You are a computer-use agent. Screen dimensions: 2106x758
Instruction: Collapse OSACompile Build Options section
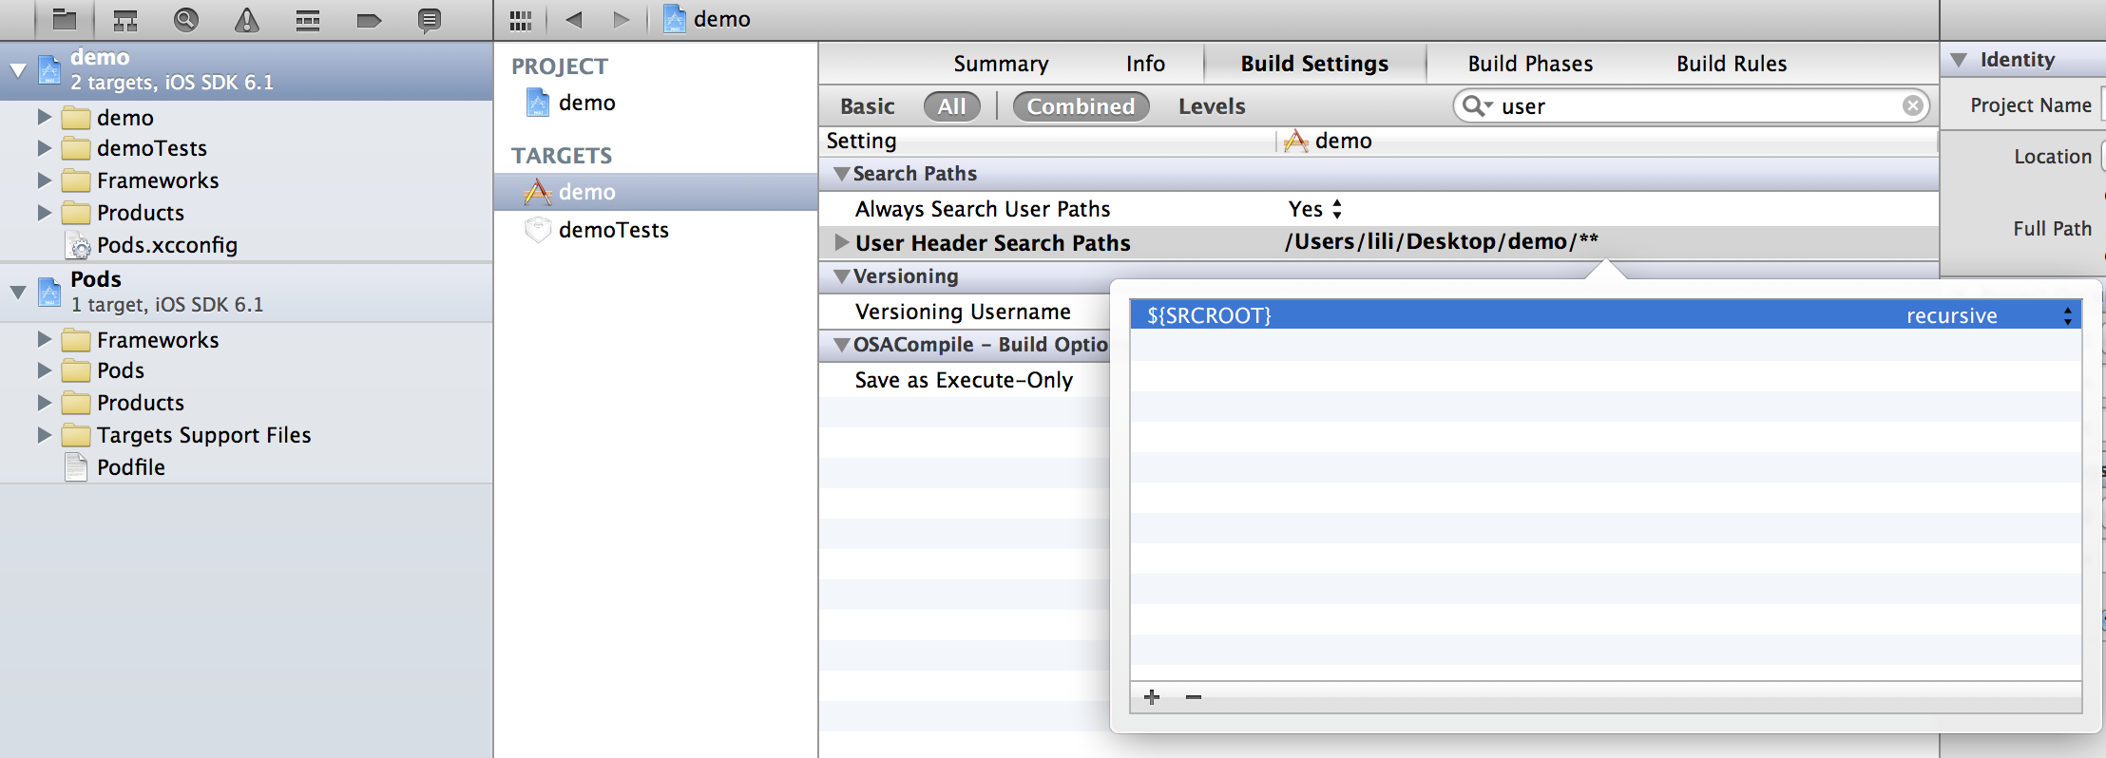click(841, 345)
